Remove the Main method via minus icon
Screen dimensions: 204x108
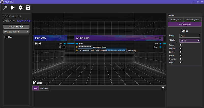6,37
